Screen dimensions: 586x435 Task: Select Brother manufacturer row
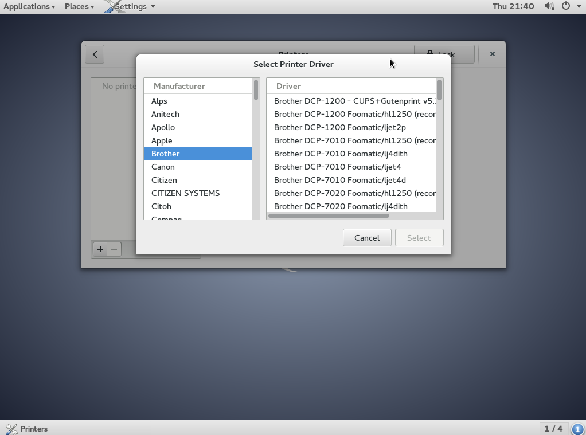(198, 154)
